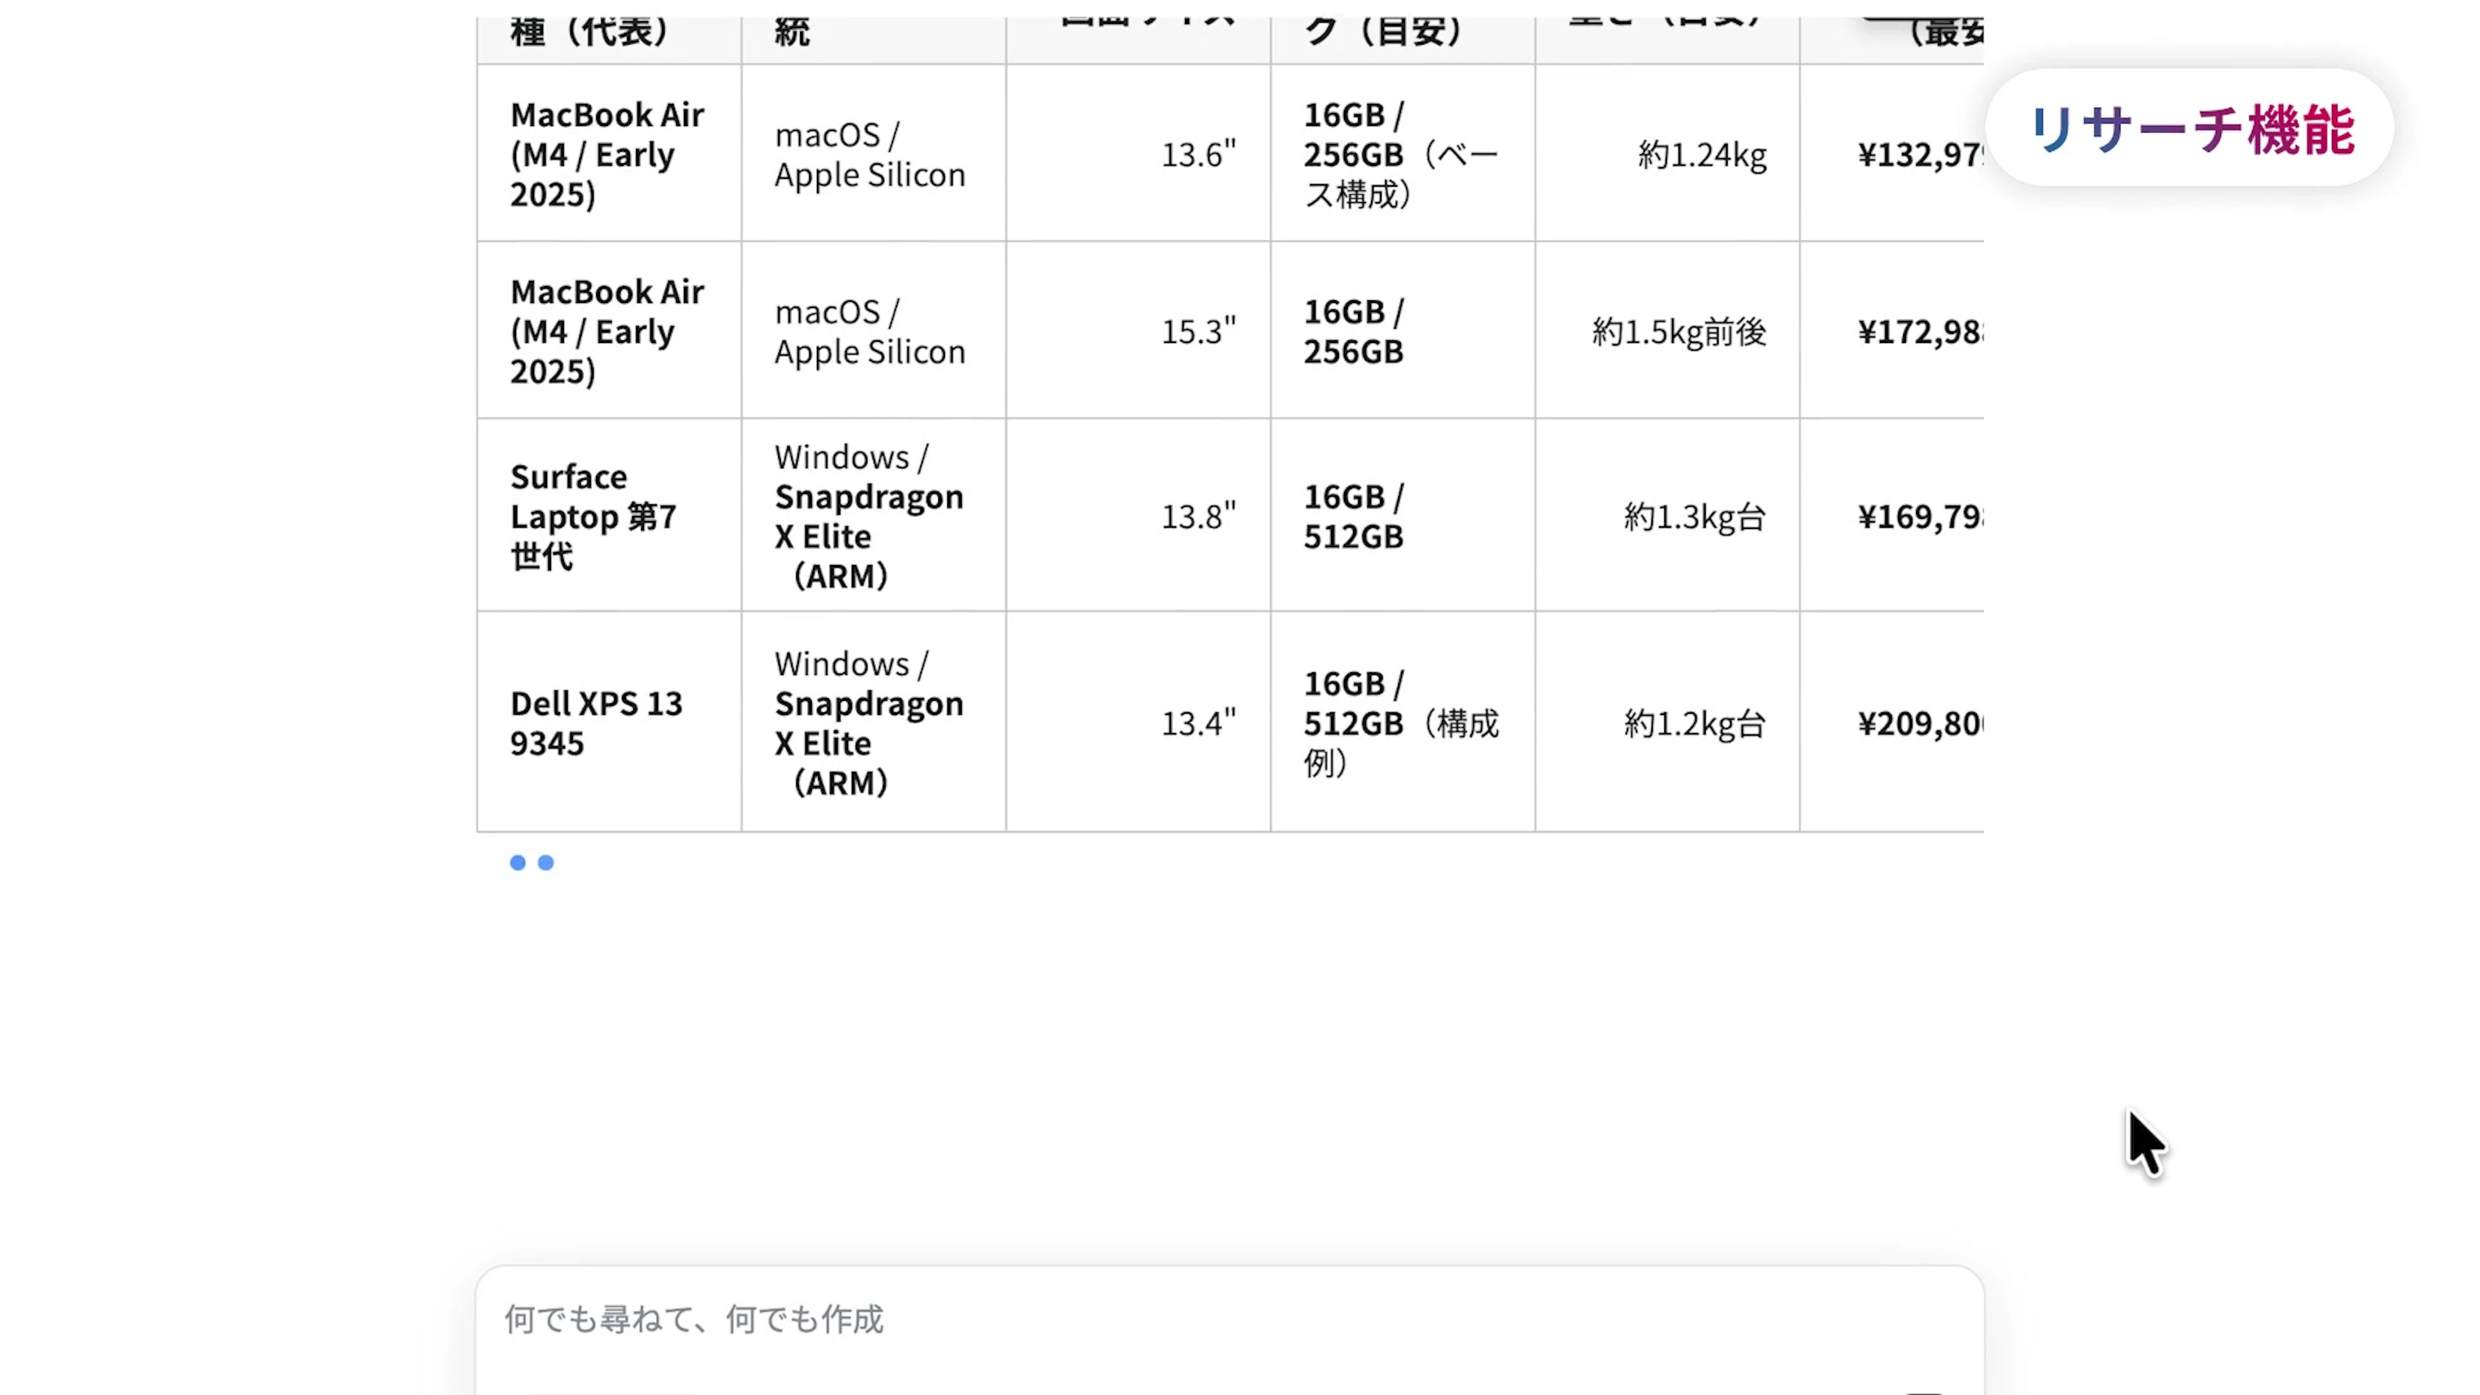Click the 約1.24kg weight cell
Screen dimensions: 2480x1395
click(x=1701, y=154)
